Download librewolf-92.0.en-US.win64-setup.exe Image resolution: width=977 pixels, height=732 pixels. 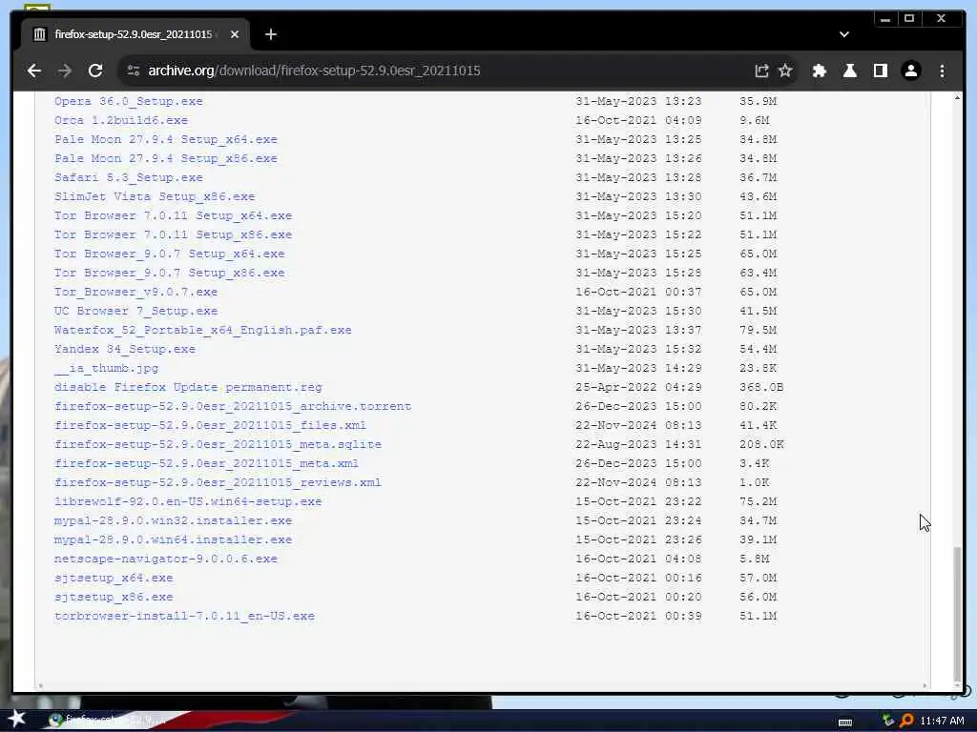coord(188,501)
